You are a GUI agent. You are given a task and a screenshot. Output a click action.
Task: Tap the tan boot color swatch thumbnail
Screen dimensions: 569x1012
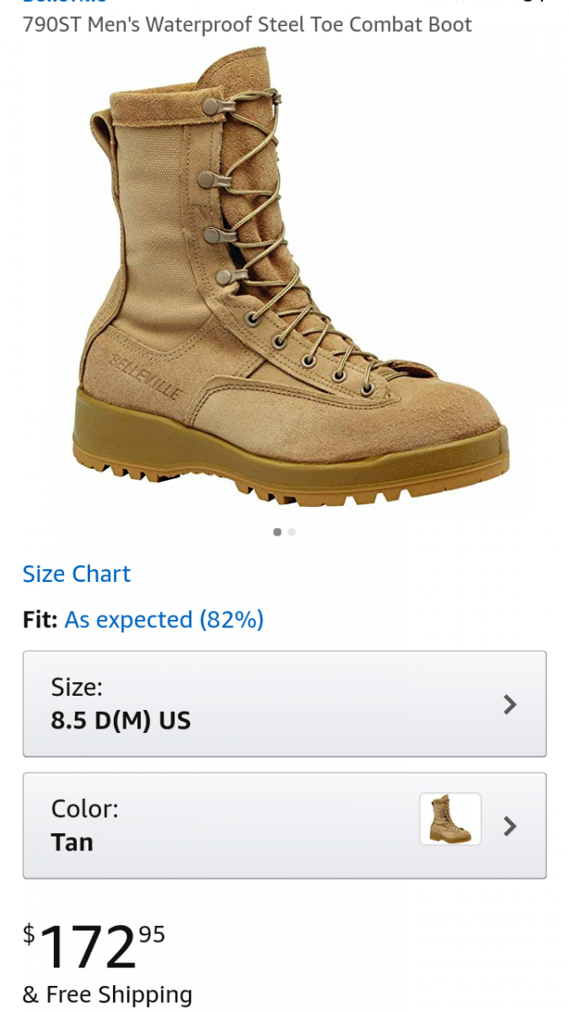click(450, 819)
